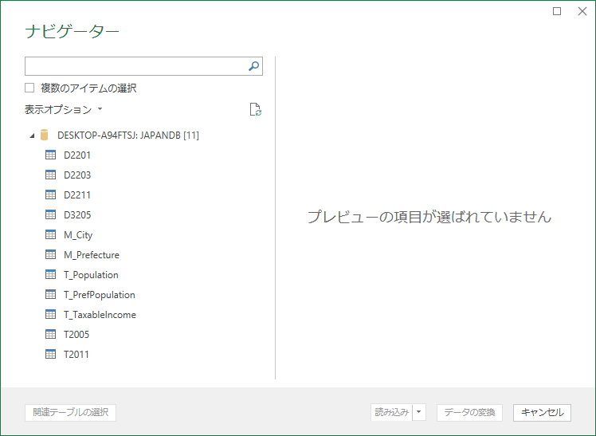Click the table icon beside T_Population
596x436 pixels.
click(50, 275)
